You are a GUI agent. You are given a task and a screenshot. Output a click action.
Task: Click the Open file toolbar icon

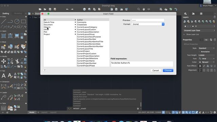coord(45,9)
